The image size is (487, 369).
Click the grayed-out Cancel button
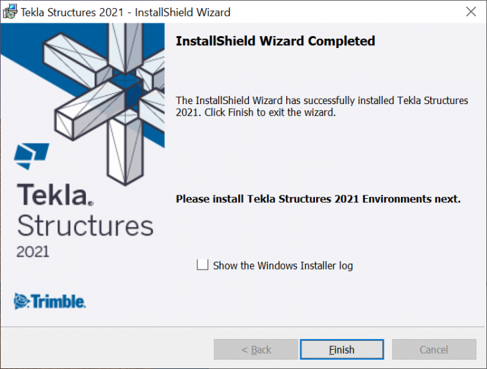pos(434,350)
